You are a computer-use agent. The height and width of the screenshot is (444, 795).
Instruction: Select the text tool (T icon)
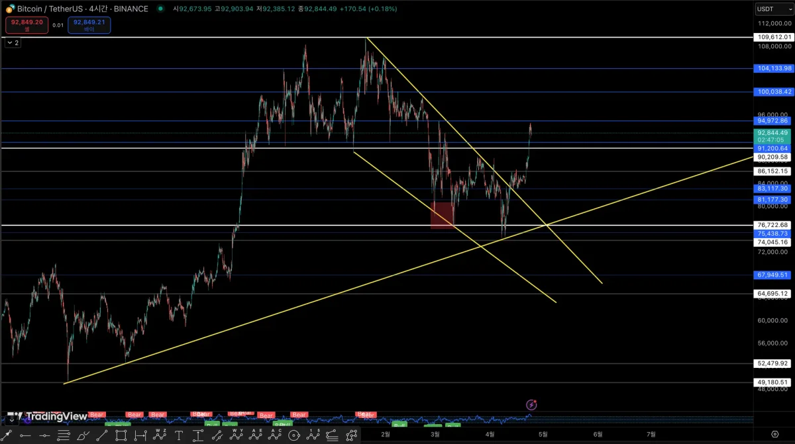[179, 435]
